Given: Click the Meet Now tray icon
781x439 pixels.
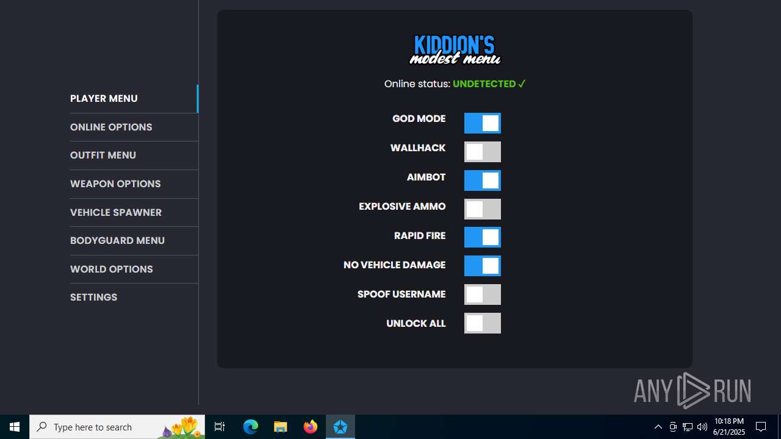Looking at the screenshot, I should pos(673,427).
